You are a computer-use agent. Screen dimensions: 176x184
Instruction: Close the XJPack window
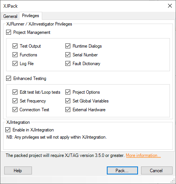[x=170, y=6]
